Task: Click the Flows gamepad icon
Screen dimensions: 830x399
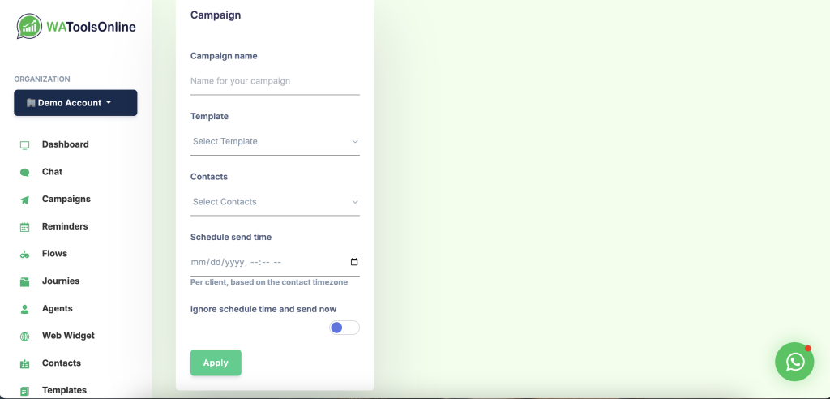Action: (x=24, y=255)
